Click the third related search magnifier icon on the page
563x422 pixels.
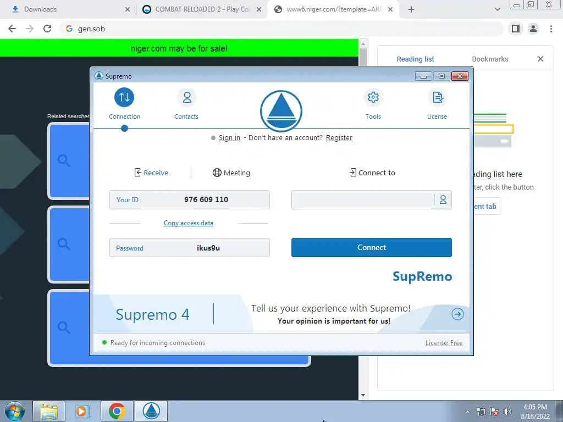64,327
